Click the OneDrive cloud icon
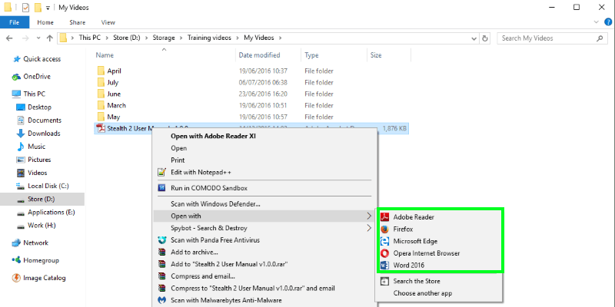 point(16,77)
